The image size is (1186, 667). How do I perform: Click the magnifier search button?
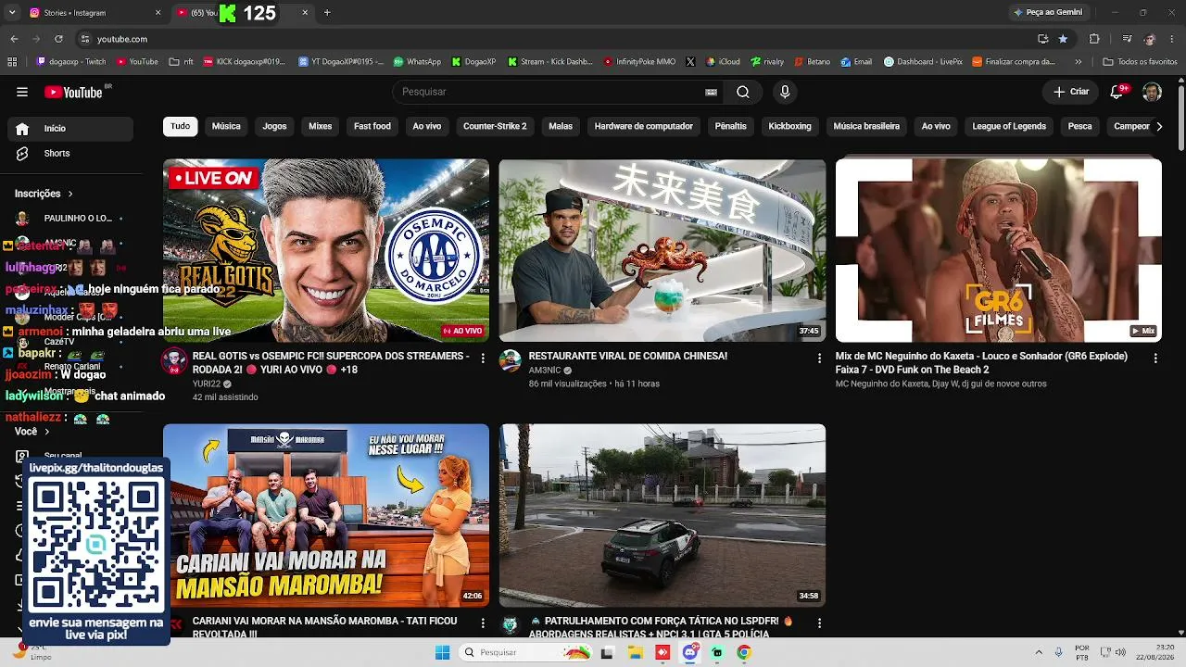tap(743, 92)
